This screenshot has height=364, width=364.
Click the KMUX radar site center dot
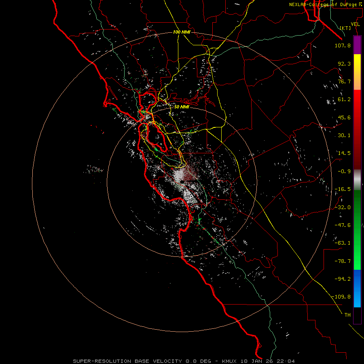[x=182, y=182]
